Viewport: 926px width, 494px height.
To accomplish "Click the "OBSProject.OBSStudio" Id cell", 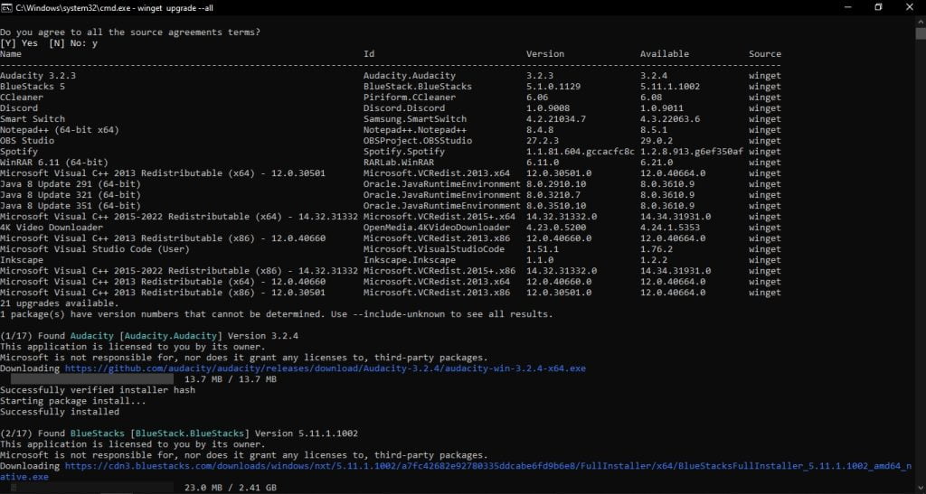I will click(418, 140).
